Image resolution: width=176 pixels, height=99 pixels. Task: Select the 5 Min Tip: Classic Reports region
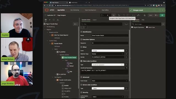pos(61,35)
